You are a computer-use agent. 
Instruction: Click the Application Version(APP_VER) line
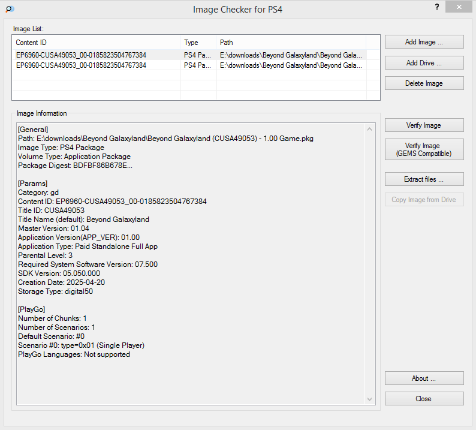click(x=79, y=237)
